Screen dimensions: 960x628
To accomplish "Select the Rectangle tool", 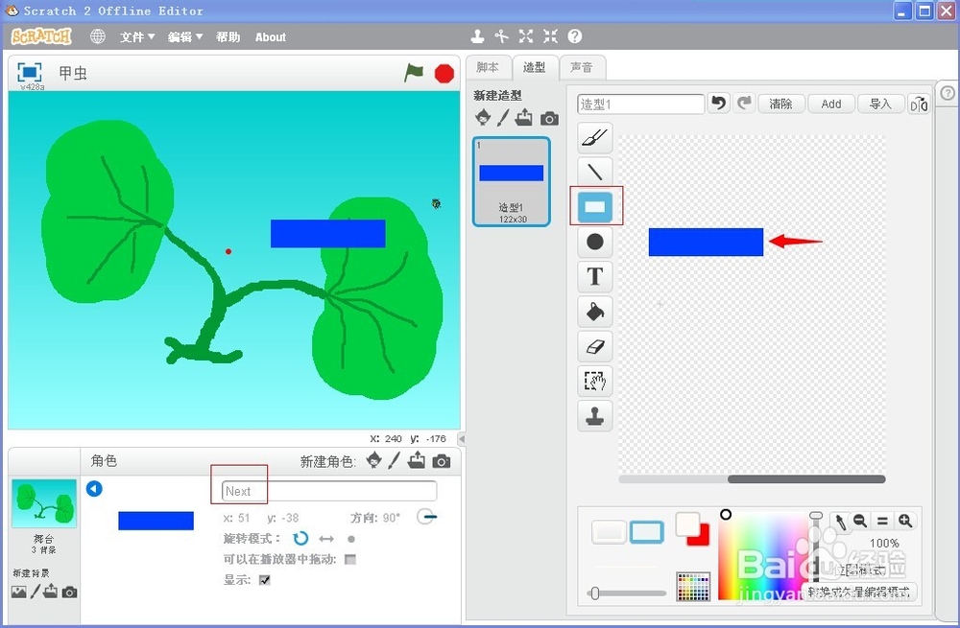I will click(594, 206).
